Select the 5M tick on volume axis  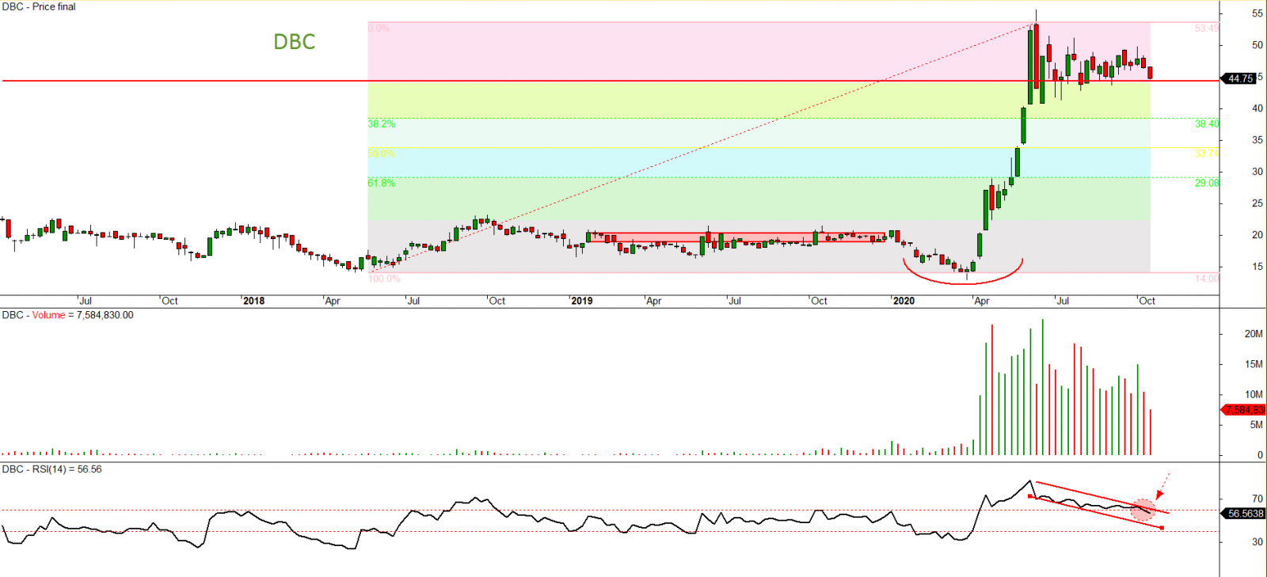[1257, 425]
